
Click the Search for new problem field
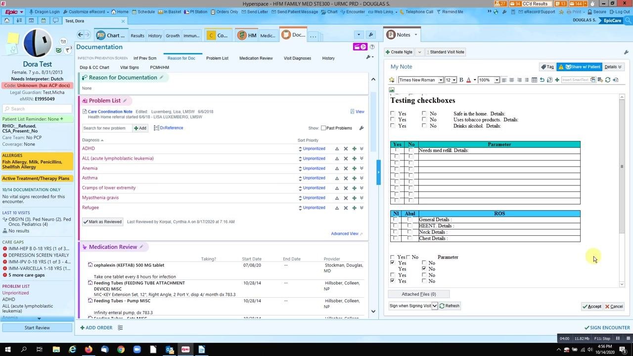tap(107, 128)
